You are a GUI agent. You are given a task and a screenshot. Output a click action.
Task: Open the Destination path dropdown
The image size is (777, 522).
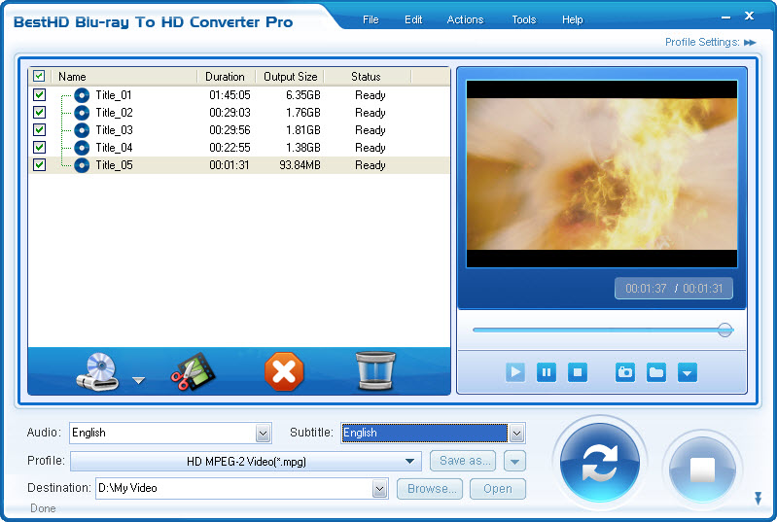click(x=379, y=489)
